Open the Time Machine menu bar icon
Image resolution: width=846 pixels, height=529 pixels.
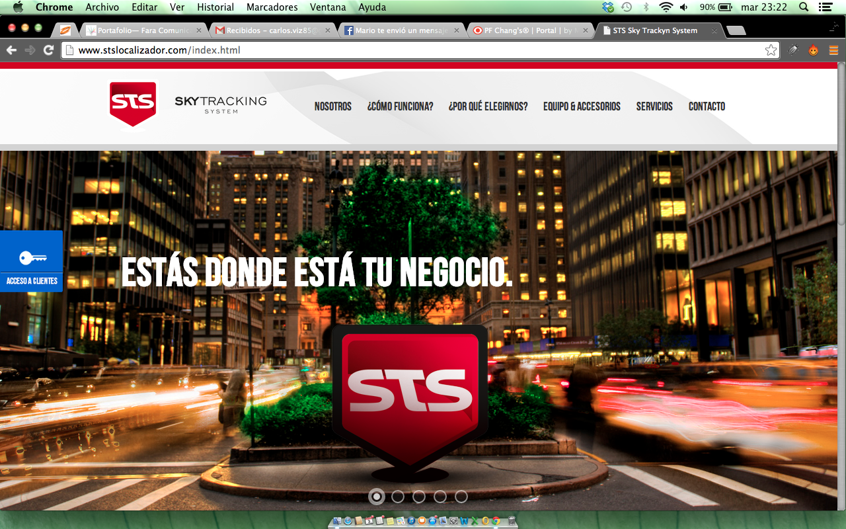627,7
